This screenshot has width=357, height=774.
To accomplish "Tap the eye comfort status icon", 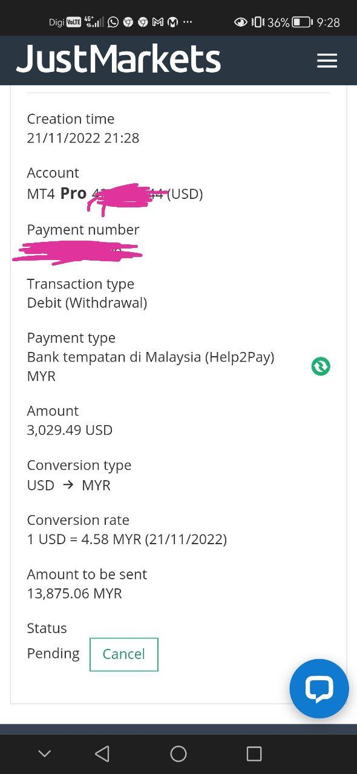I will tap(241, 22).
